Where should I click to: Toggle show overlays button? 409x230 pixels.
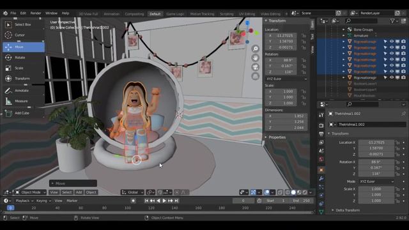266,192
